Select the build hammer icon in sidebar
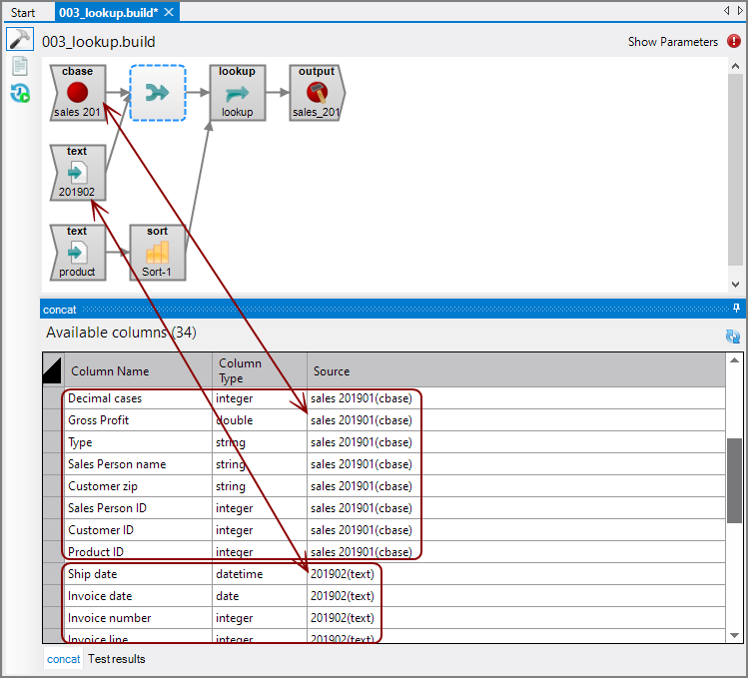 tap(19, 40)
